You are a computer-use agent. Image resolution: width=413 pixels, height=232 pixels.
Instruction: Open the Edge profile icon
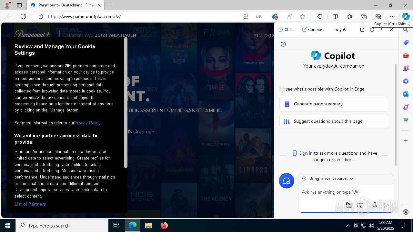(7, 5)
